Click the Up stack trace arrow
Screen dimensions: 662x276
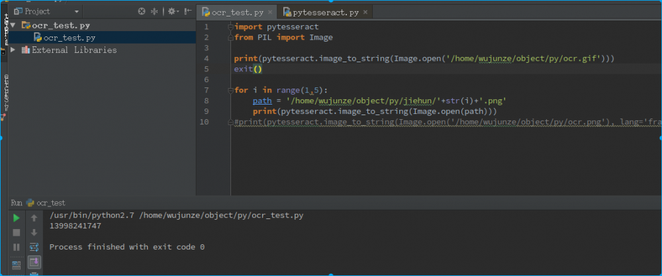pyautogui.click(x=34, y=218)
